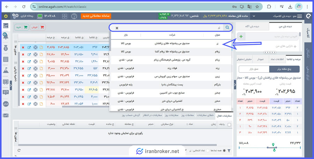This screenshot has width=314, height=159.
Task: Select the نماد انتخابی radio button
Action: tap(208, 151)
